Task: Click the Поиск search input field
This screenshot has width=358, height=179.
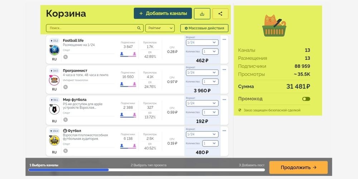Action: tap(95, 28)
